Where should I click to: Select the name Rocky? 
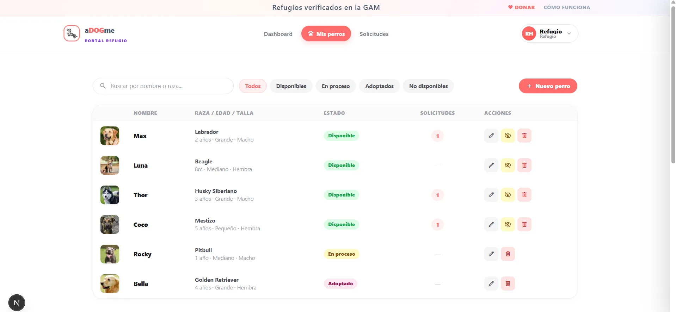142,254
